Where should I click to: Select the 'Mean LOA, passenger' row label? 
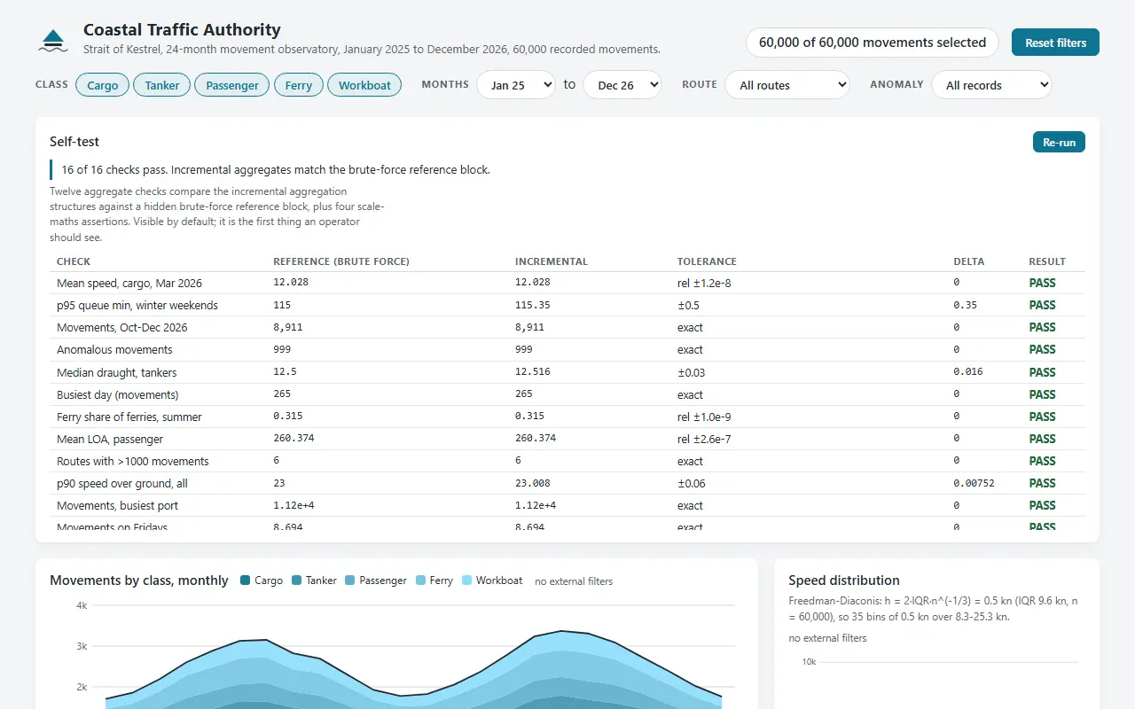click(x=110, y=439)
